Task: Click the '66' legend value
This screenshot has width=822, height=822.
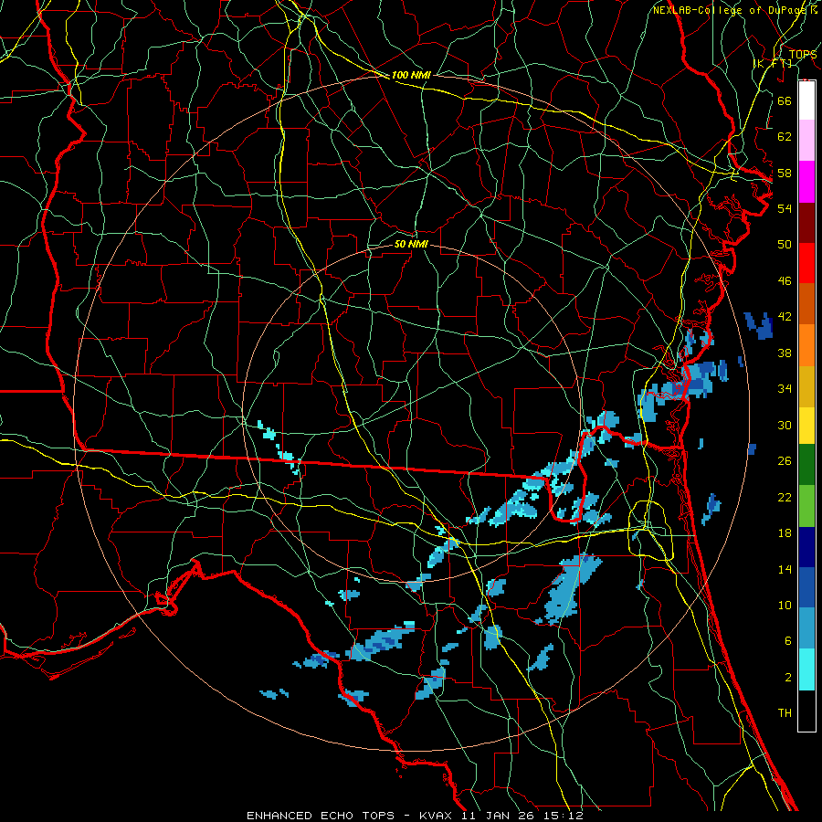Action: pyautogui.click(x=785, y=100)
